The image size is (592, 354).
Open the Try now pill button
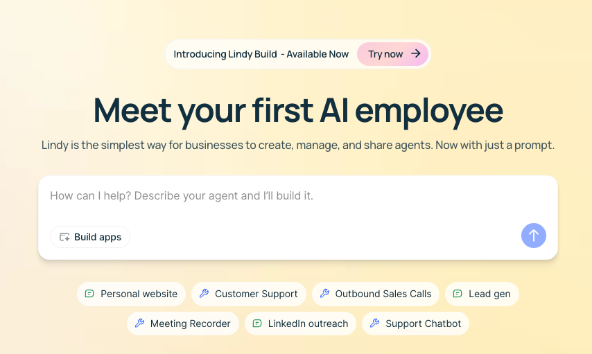pos(392,54)
